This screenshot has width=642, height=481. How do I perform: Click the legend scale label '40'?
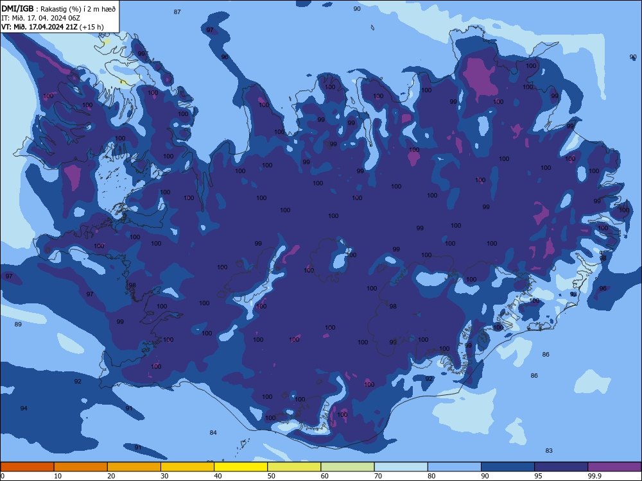(218, 476)
